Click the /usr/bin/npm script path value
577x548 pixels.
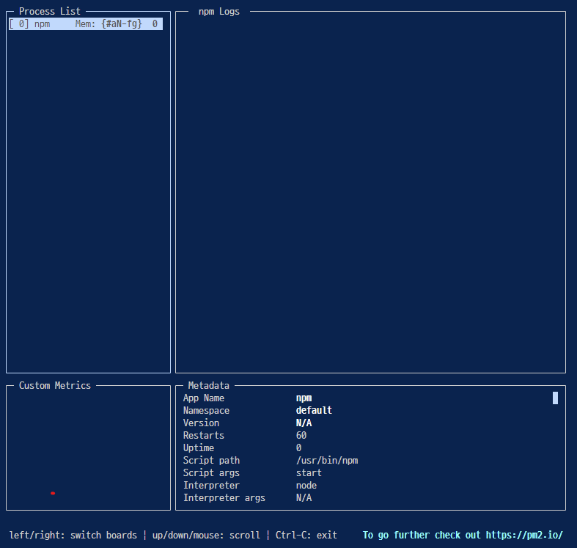pos(327,461)
